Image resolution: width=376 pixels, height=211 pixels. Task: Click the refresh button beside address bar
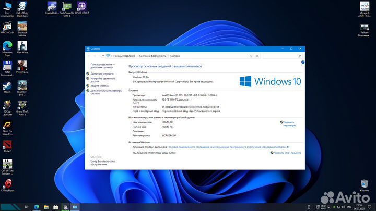pos(257,56)
